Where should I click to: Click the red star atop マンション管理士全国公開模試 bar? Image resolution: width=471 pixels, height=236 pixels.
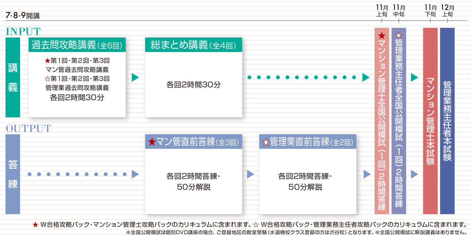(382, 36)
